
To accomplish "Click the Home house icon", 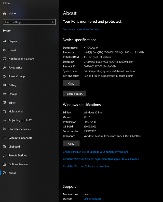I will click(x=5, y=13).
